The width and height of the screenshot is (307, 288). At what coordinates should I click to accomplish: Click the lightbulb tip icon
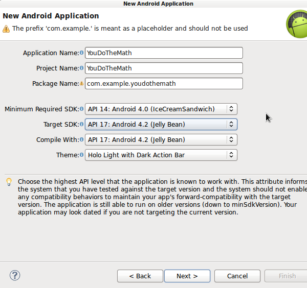click(9, 182)
